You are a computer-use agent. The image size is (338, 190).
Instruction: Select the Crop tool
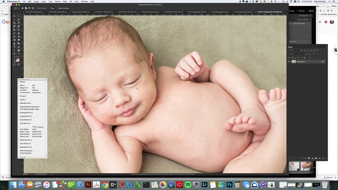point(14,23)
